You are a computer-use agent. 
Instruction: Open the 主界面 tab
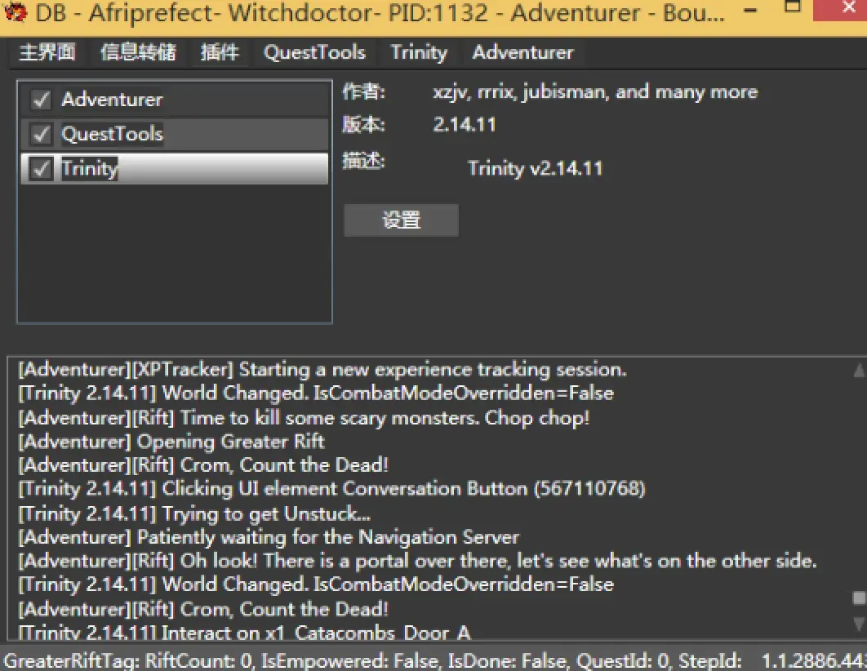pos(47,53)
